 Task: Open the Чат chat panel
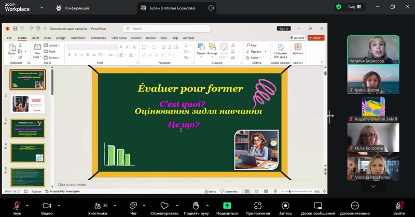click(x=133, y=206)
